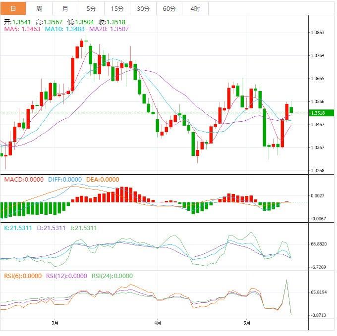Choose the 30分 timeframe tab
Screen dimensions: 337x336
(143, 8)
